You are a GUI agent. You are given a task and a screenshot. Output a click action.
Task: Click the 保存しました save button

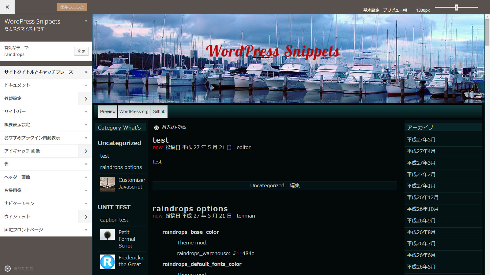pos(72,7)
